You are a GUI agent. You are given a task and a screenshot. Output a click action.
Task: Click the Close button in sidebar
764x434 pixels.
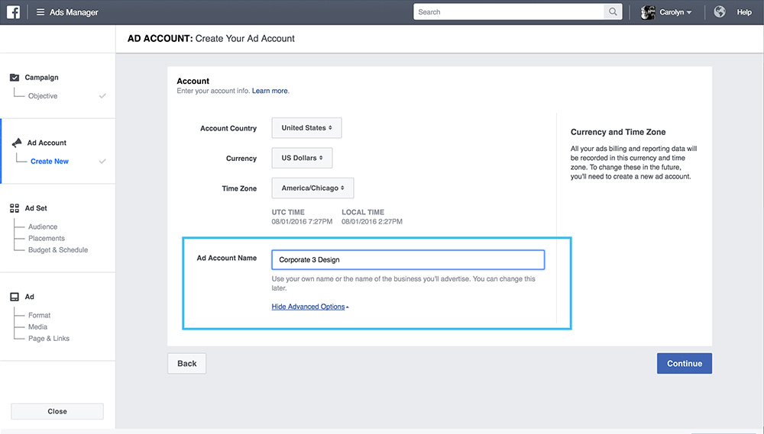click(57, 412)
